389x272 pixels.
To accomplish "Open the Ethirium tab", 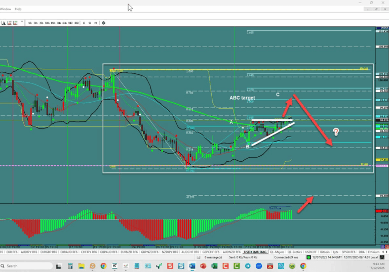I will [374, 252].
